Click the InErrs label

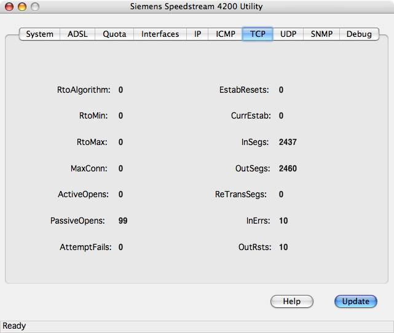click(x=258, y=221)
